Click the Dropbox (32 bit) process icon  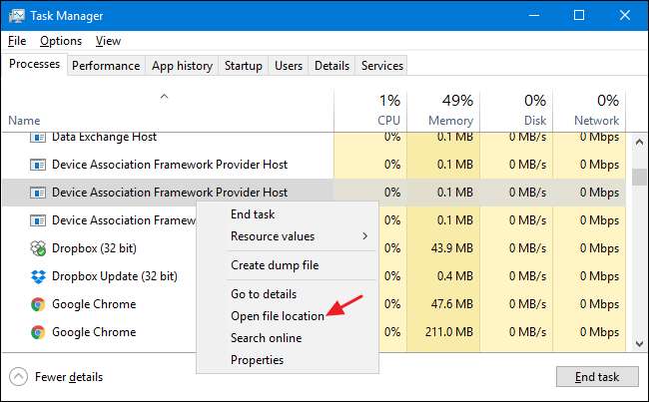pyautogui.click(x=38, y=248)
